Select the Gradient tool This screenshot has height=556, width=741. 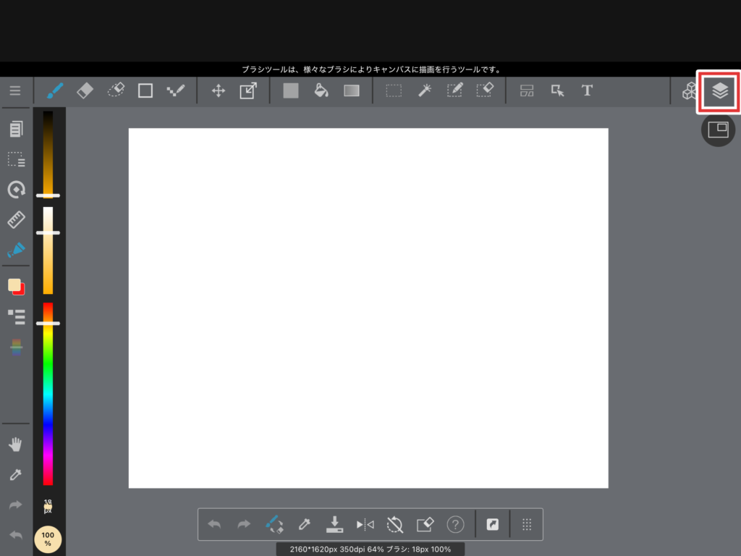click(352, 90)
